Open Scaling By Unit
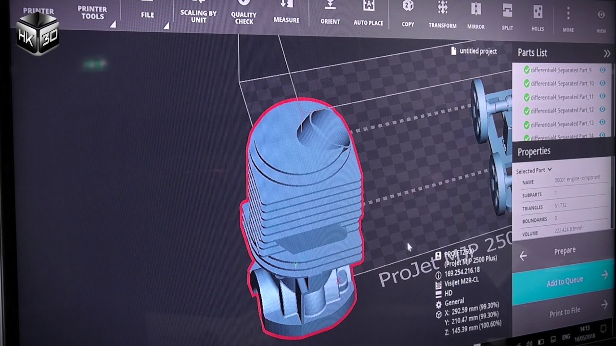This screenshot has width=616, height=346. [x=198, y=16]
